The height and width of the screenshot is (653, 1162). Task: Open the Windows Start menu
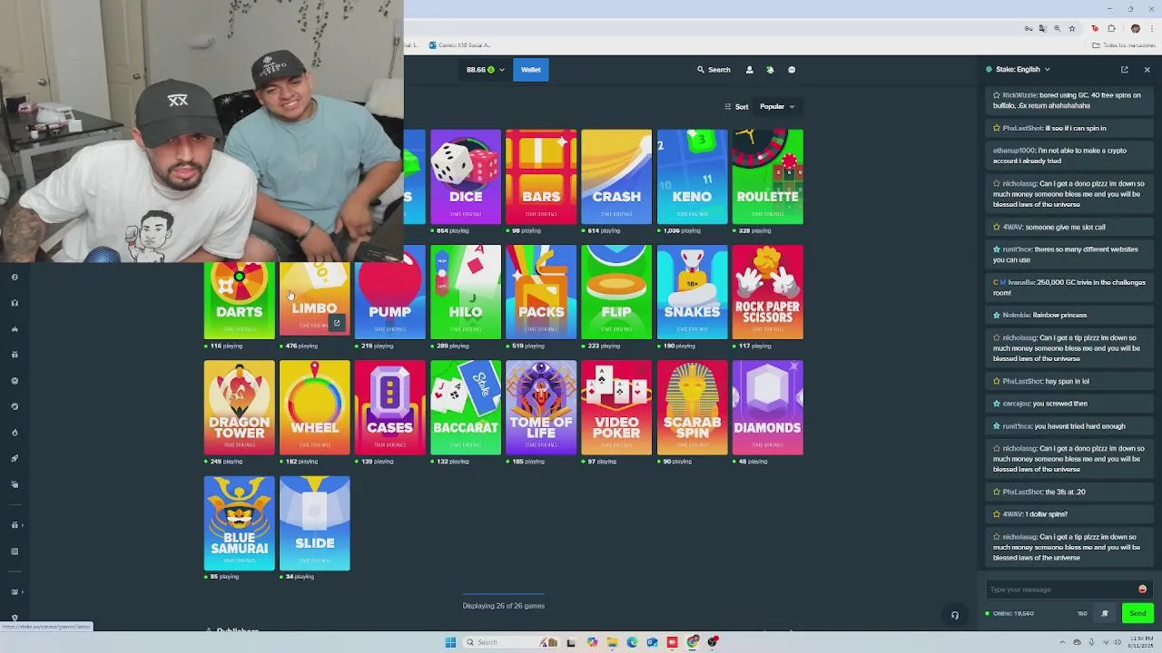click(x=450, y=642)
